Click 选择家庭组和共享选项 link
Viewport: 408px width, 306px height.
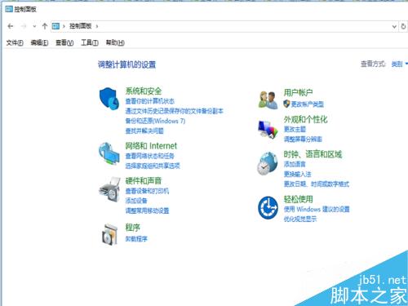[x=153, y=166]
